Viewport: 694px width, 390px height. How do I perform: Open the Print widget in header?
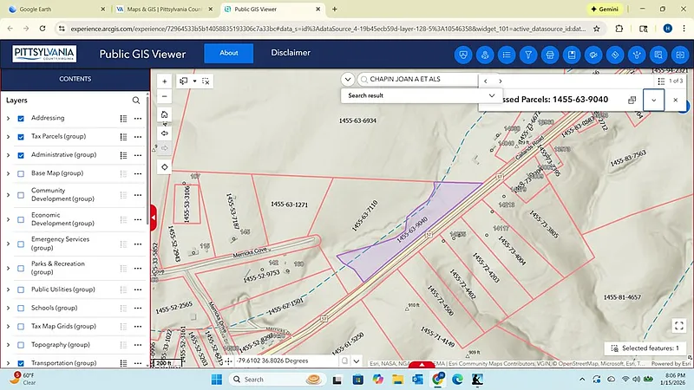(x=550, y=54)
